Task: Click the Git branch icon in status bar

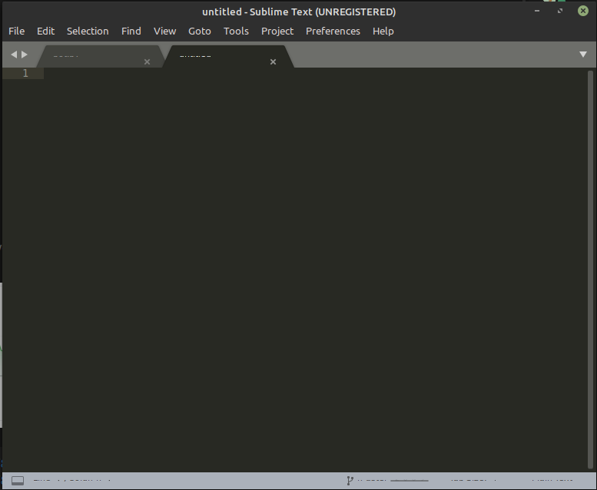Action: pos(350,482)
